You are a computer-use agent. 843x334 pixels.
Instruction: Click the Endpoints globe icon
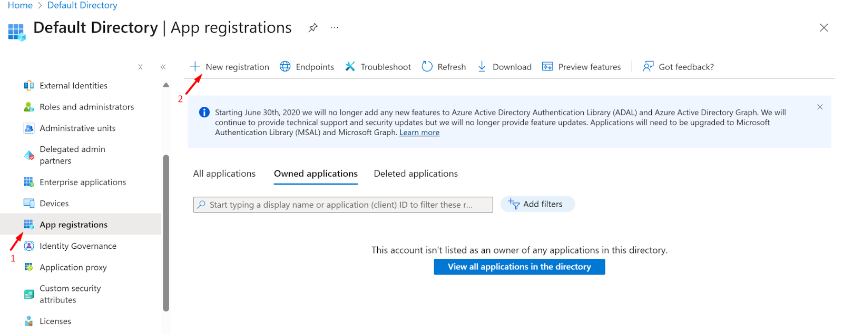coord(285,66)
